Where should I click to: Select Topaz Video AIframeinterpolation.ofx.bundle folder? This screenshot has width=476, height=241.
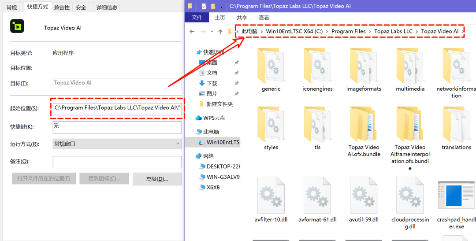point(410,139)
